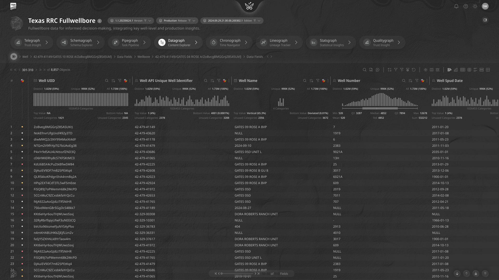This screenshot has width=499, height=280.
Task: Switch to the Lineograph Lineage Tracker tab
Action: coord(279,43)
